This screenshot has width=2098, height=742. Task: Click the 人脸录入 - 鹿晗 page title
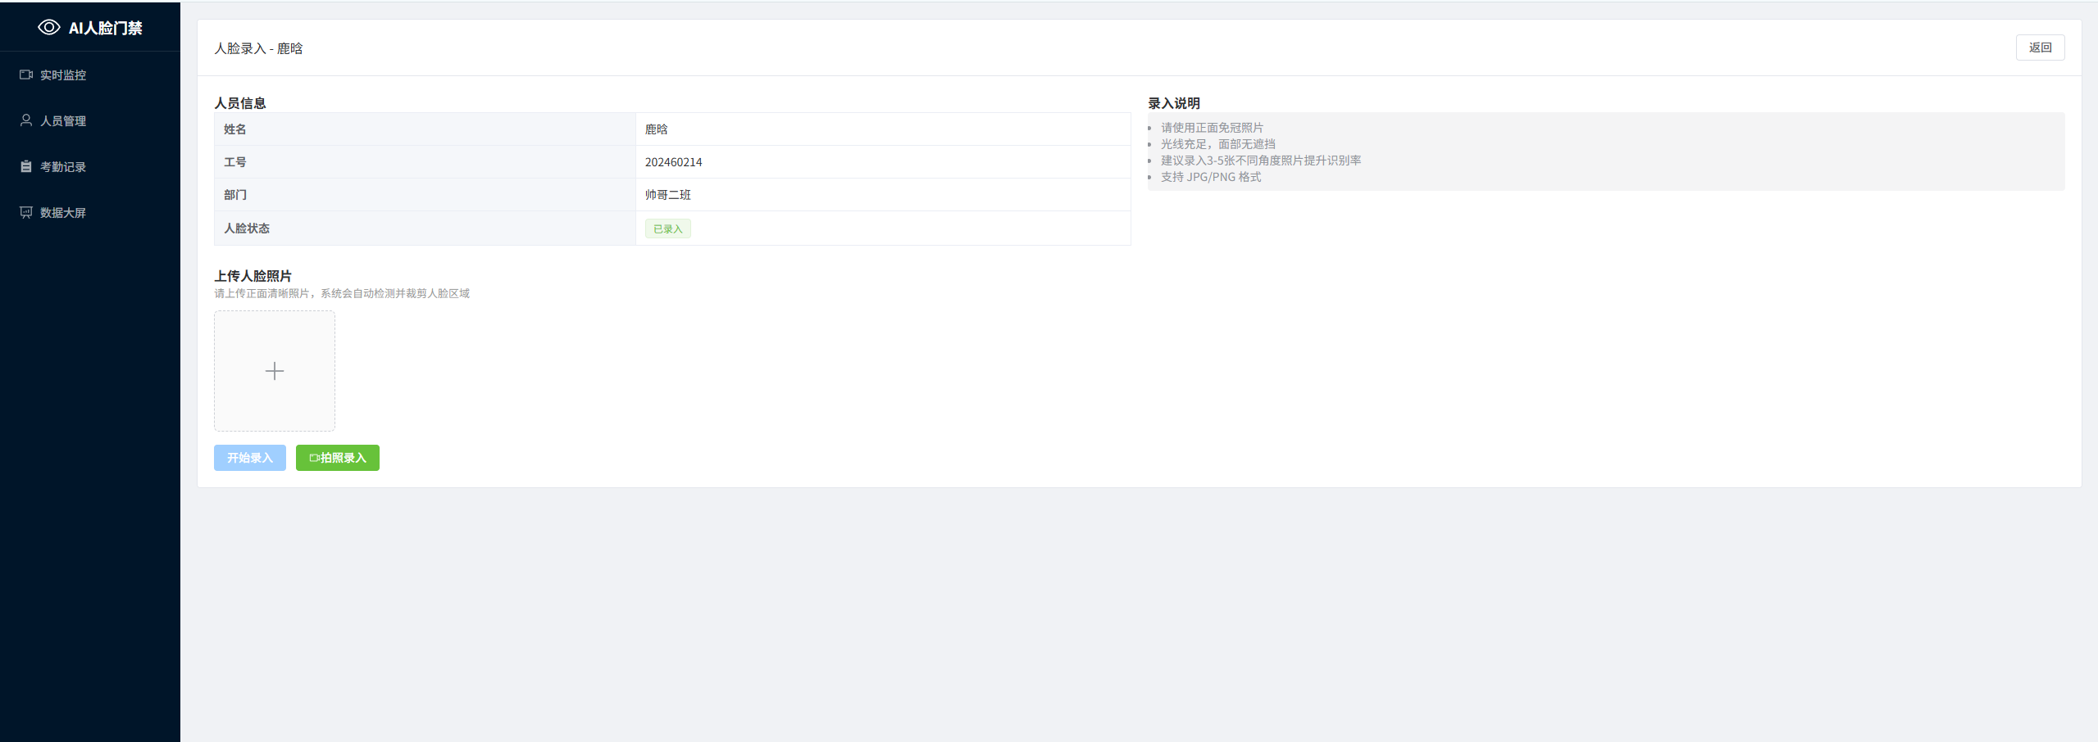[x=258, y=48]
